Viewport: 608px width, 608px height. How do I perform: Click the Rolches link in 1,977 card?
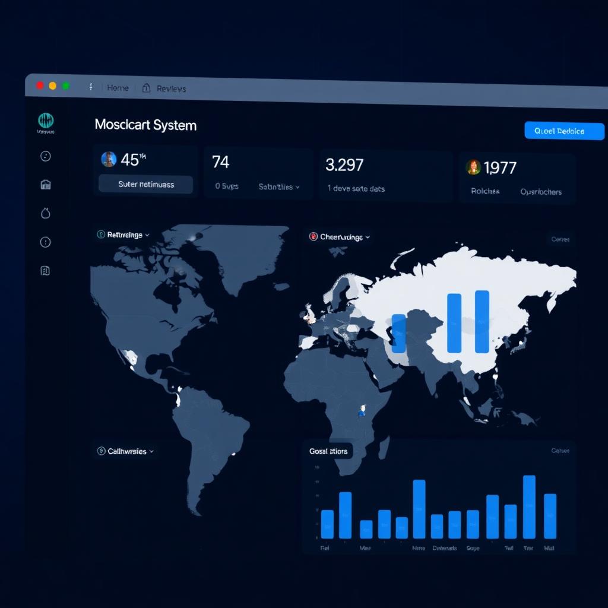[484, 191]
